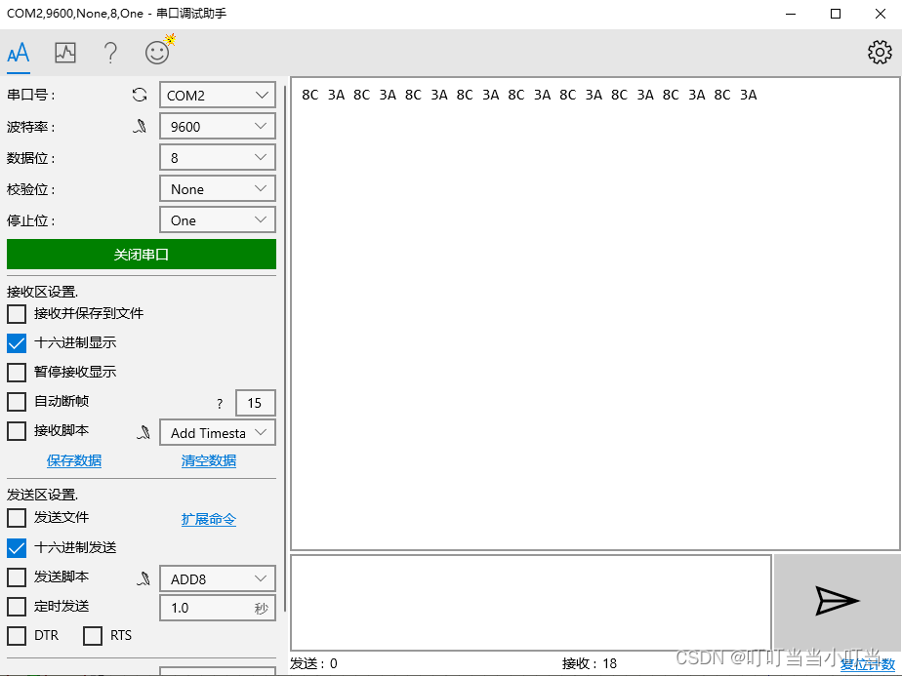Minimize the serial assistant window
This screenshot has height=676, width=902.
pos(791,14)
